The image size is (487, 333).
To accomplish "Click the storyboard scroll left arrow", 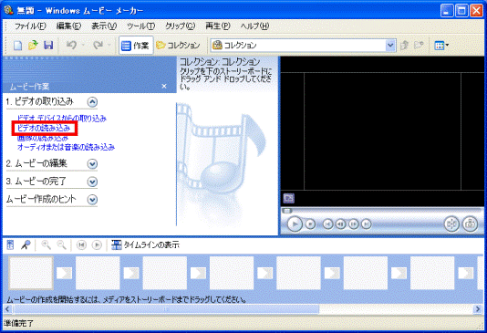I will pyautogui.click(x=7, y=309).
